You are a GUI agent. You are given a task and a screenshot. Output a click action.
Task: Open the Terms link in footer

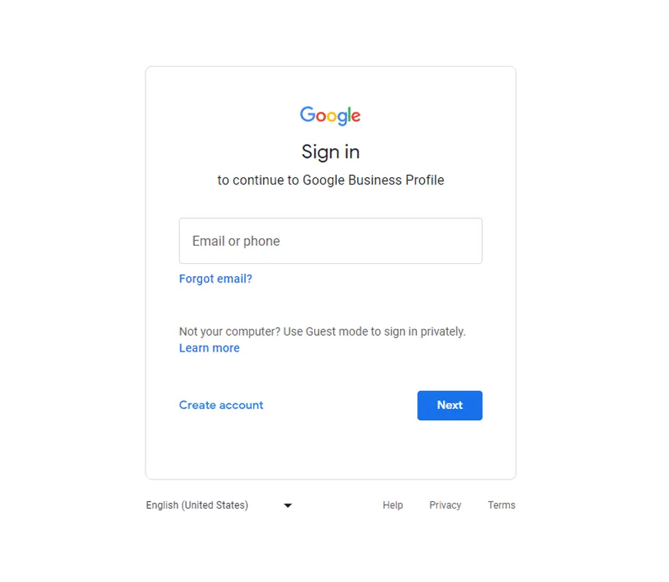click(501, 505)
